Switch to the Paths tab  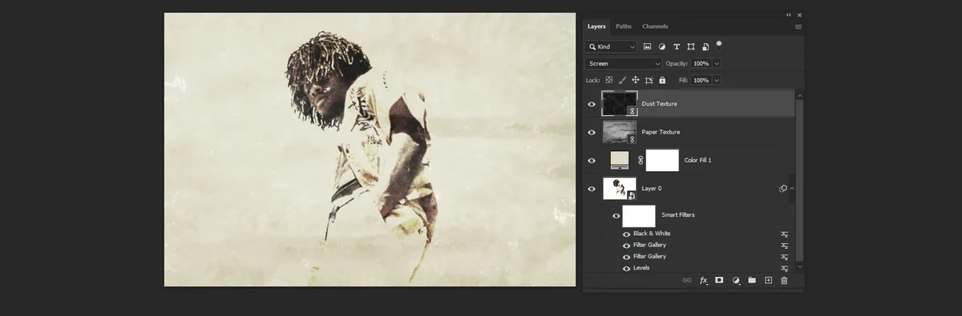pos(624,26)
